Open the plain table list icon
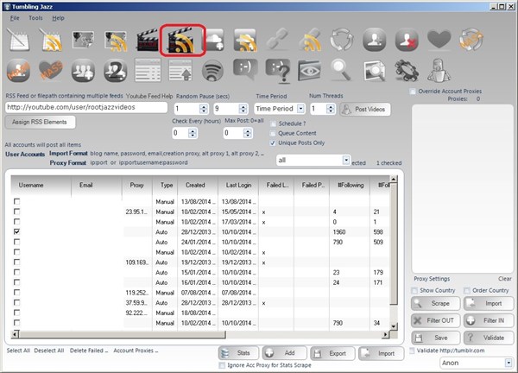Screen dimensions: 518x373 [x=148, y=70]
